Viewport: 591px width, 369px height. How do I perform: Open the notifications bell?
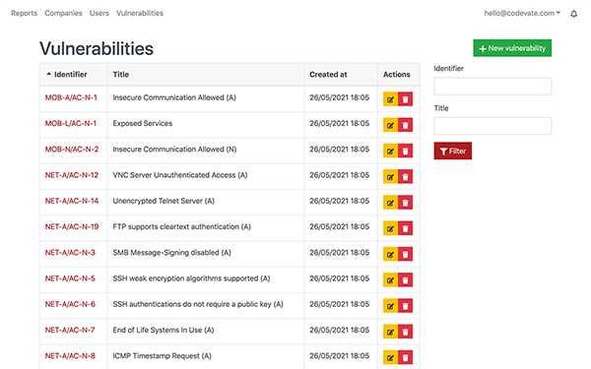pos(573,14)
